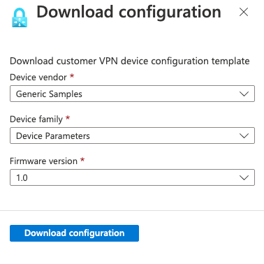The width and height of the screenshot is (264, 264).
Task: Open the 1.0 firmware version combo box
Action: (132, 177)
